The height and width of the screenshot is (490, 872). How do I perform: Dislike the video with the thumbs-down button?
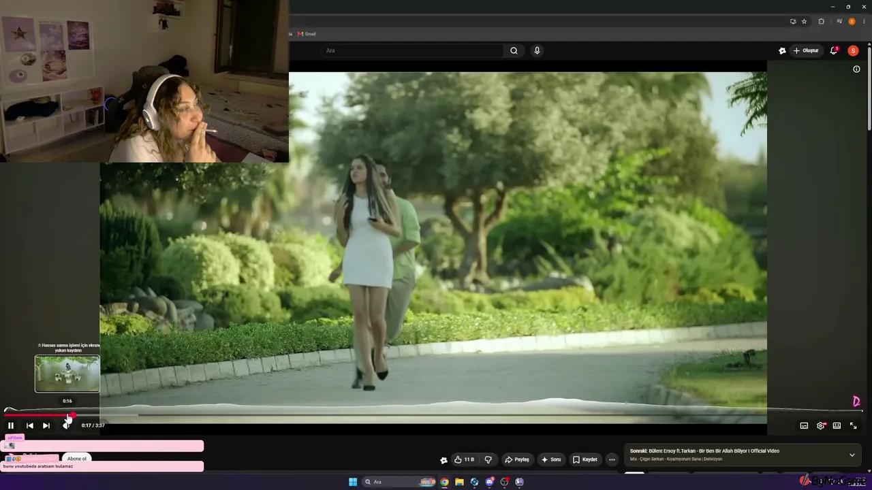(x=488, y=459)
